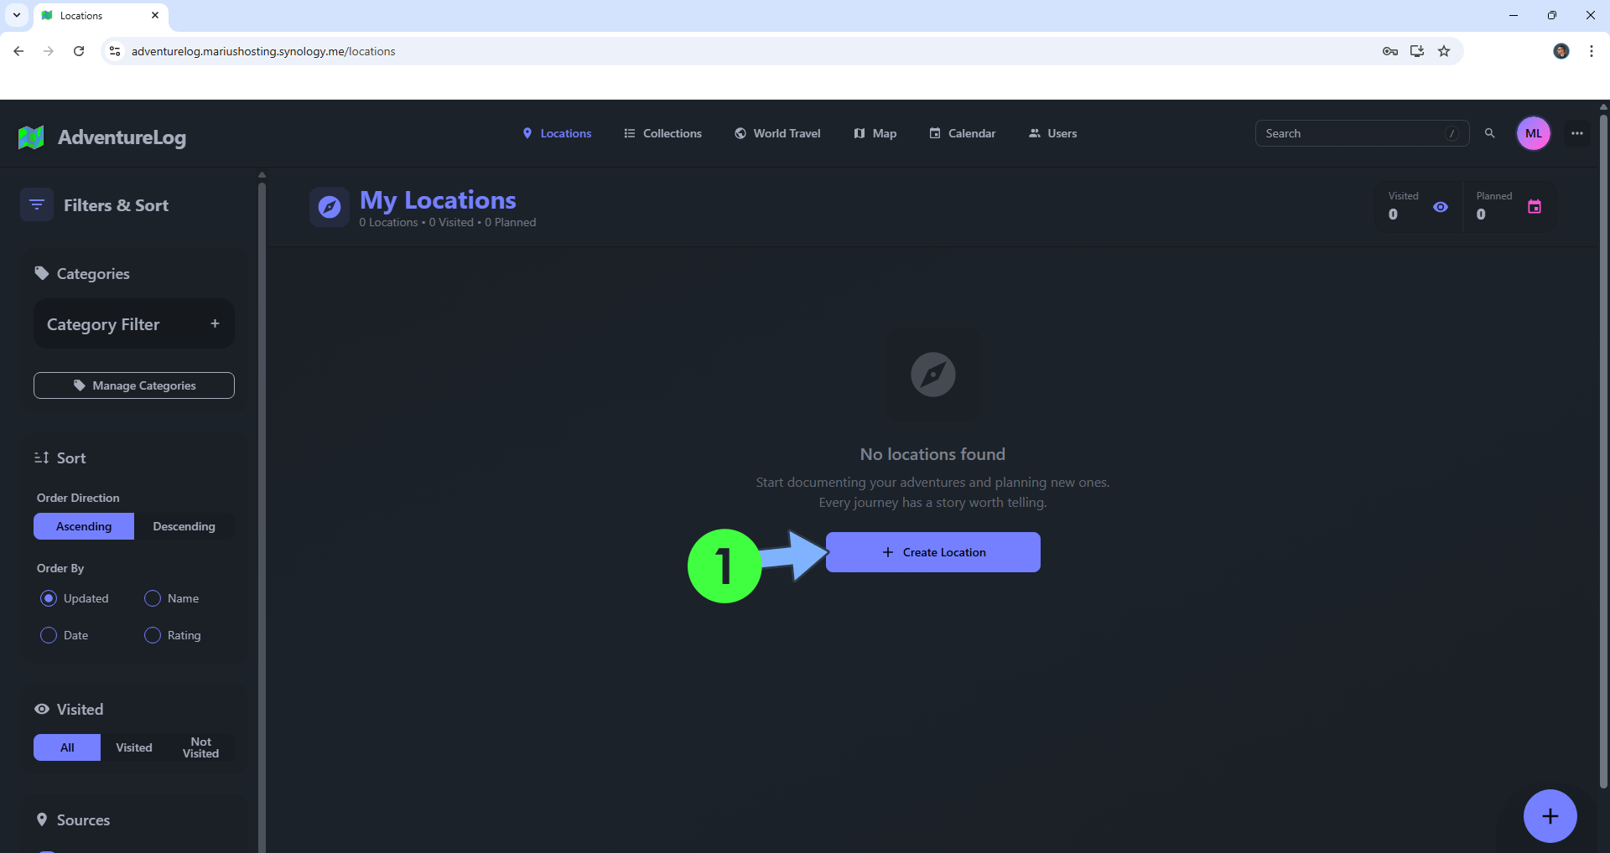Click the AdventureLog logo icon

[31, 137]
